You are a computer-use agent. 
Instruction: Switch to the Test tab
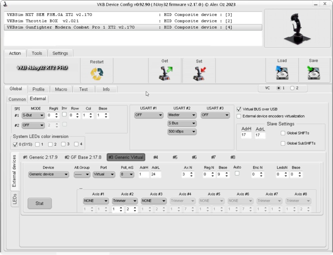coord(83,89)
